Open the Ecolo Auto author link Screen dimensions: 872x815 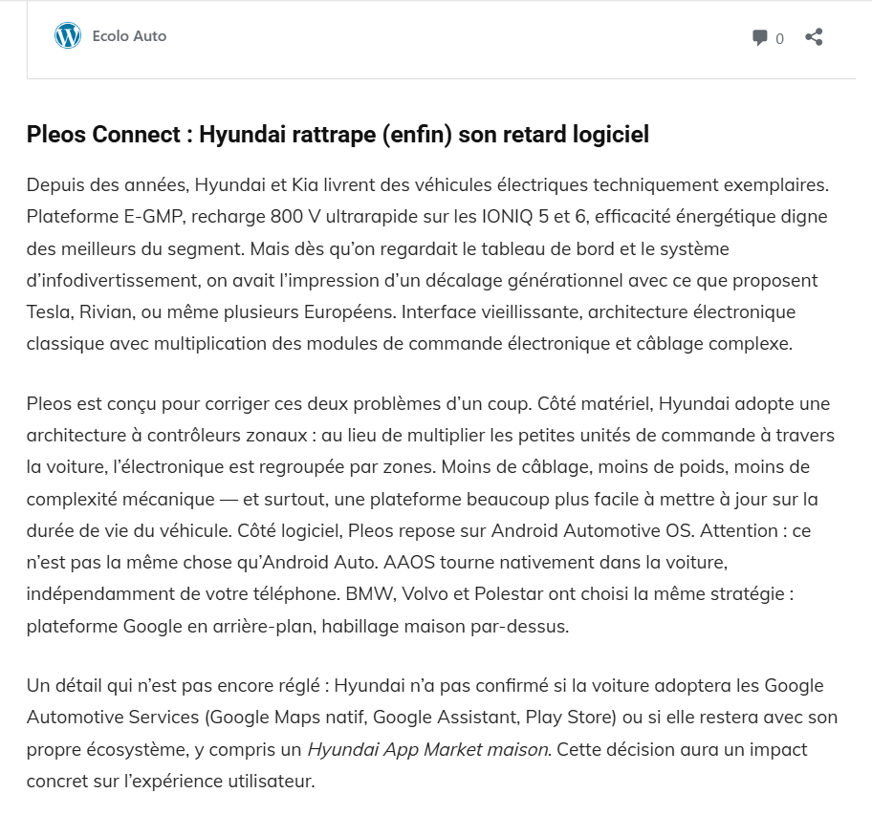coord(129,36)
